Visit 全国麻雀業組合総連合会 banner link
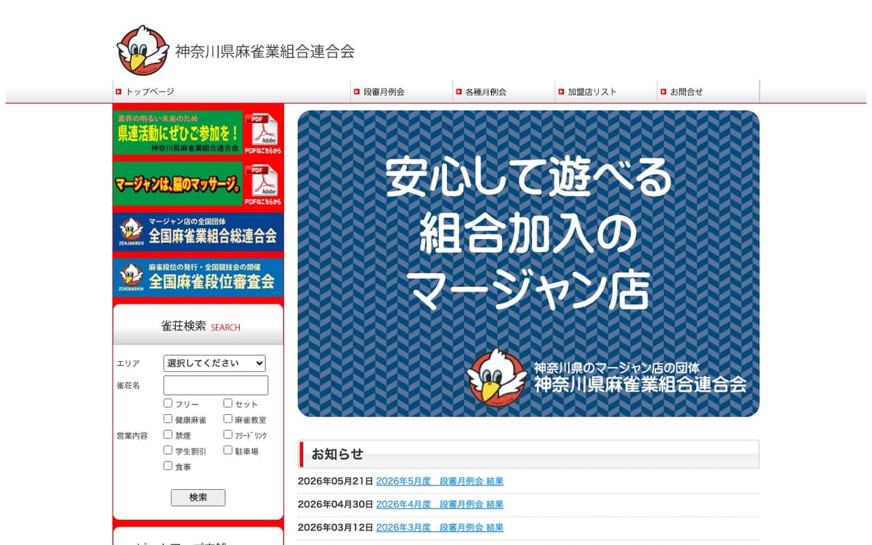Image resolution: width=872 pixels, height=545 pixels. [x=198, y=232]
